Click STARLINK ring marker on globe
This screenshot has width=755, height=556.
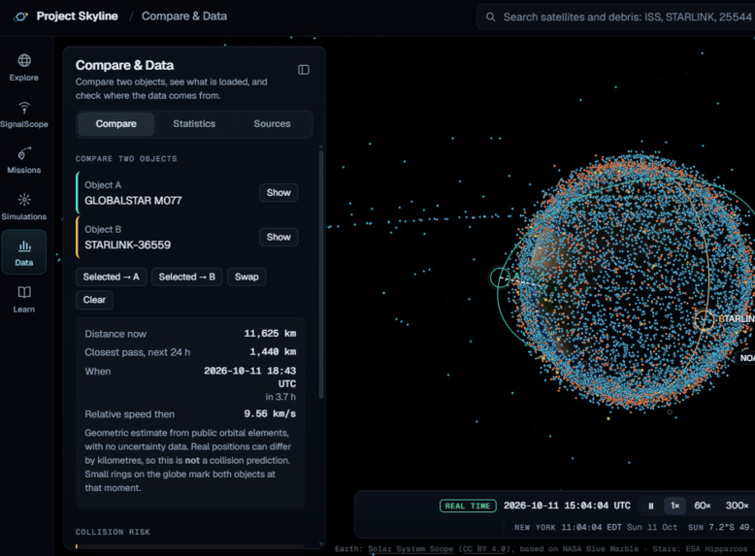(x=704, y=319)
